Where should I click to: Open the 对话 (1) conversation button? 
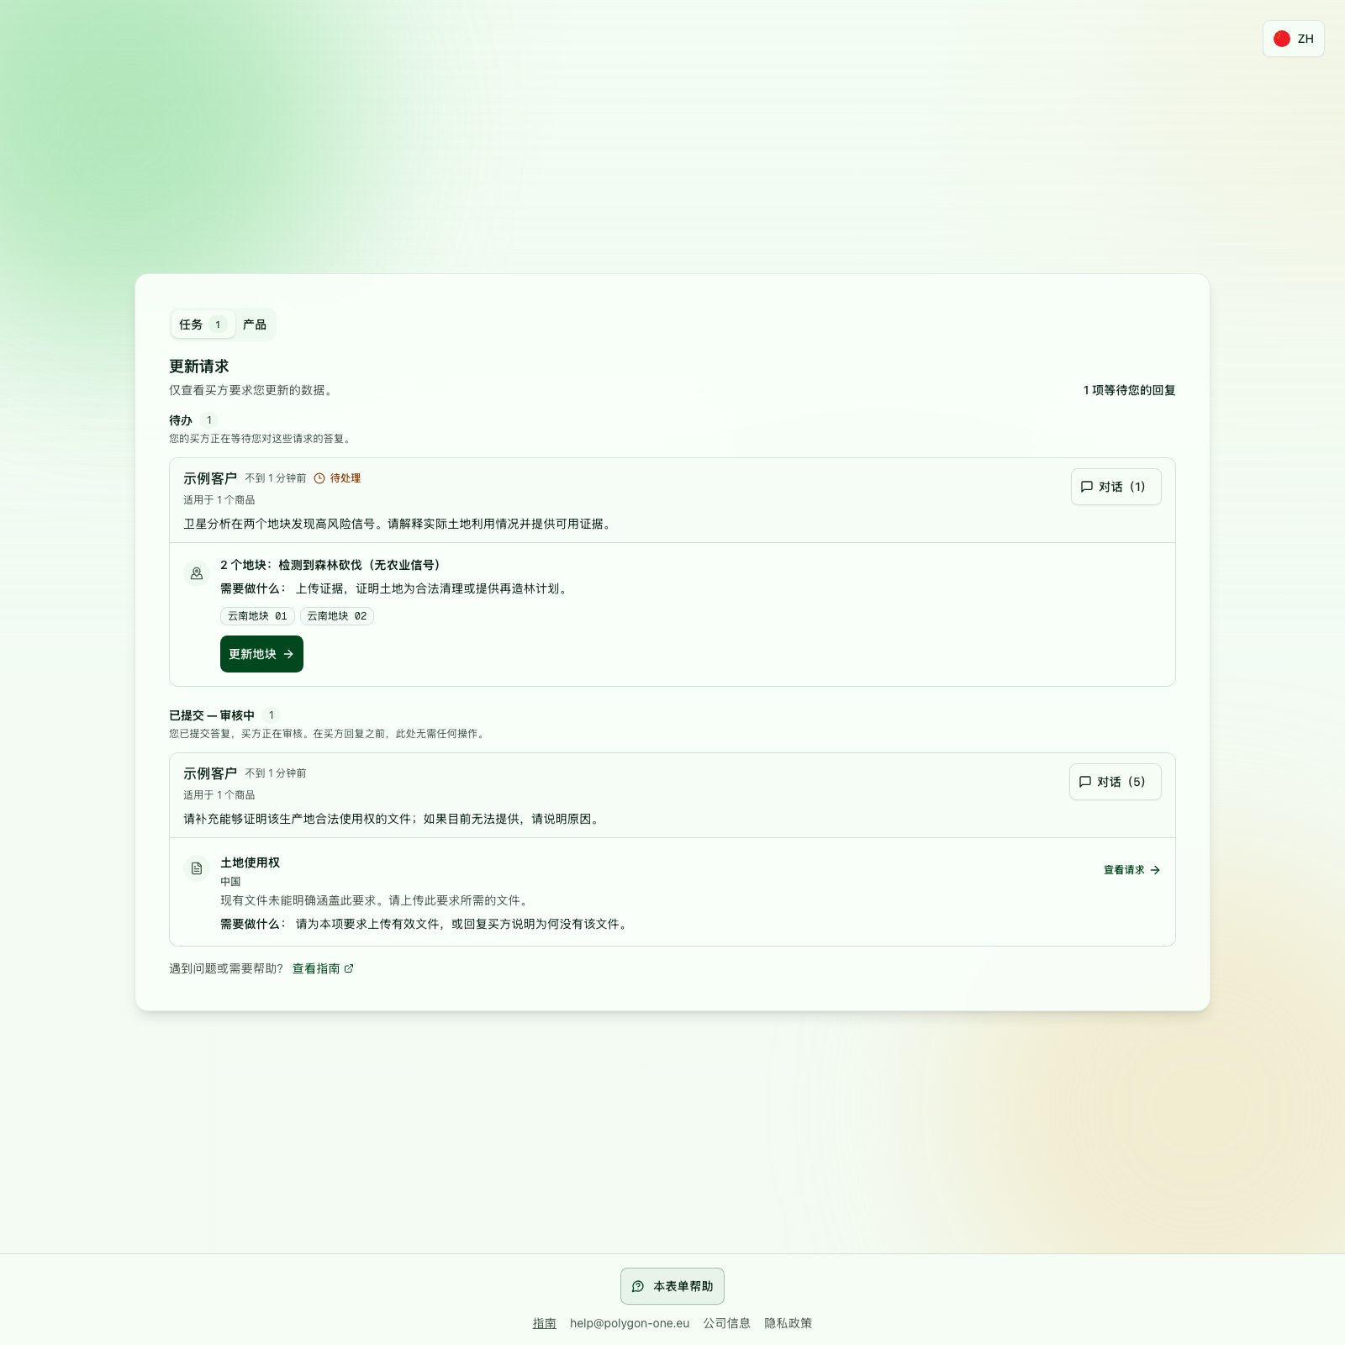[1116, 487]
